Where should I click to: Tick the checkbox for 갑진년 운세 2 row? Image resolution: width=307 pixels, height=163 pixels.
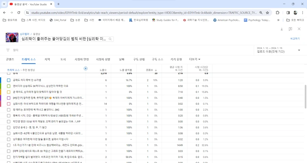point(9,127)
